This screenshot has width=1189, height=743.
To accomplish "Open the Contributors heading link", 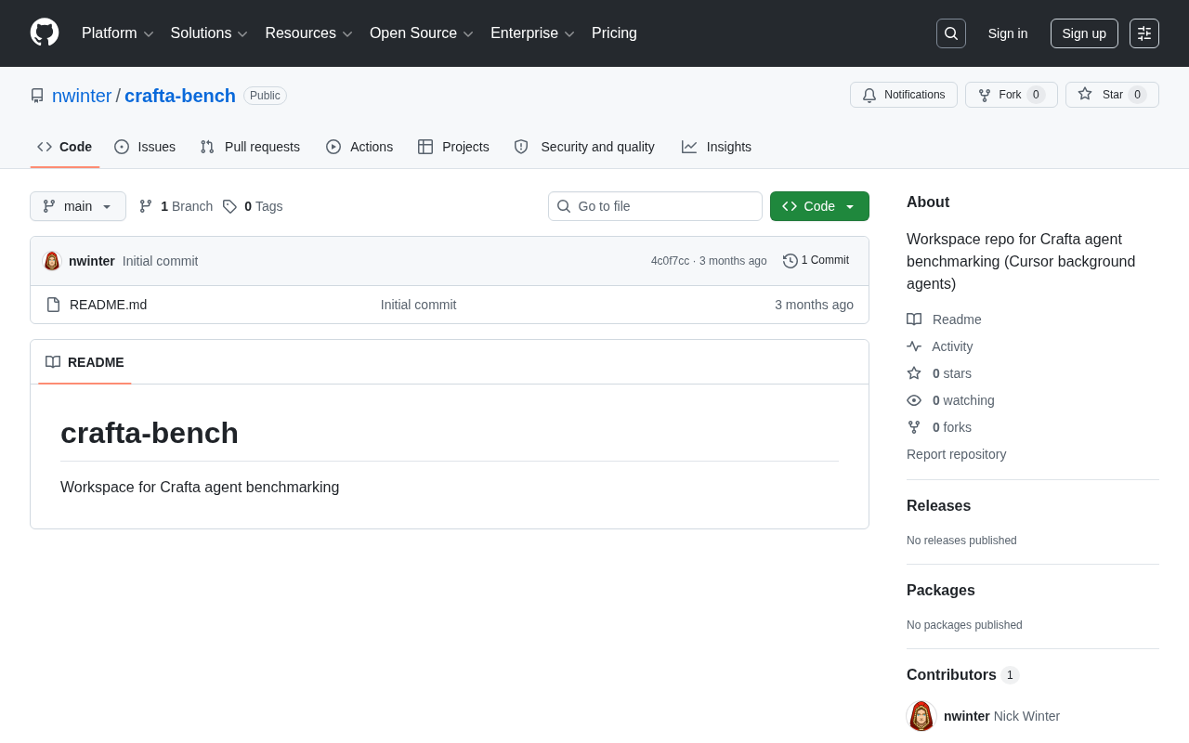I will 962,675.
